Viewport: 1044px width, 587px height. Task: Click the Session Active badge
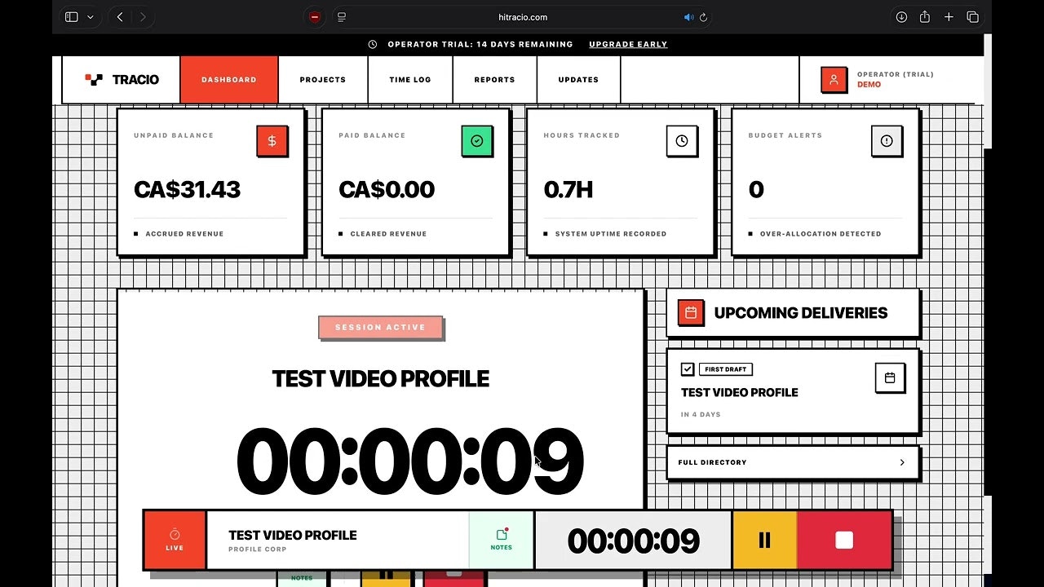coord(381,328)
